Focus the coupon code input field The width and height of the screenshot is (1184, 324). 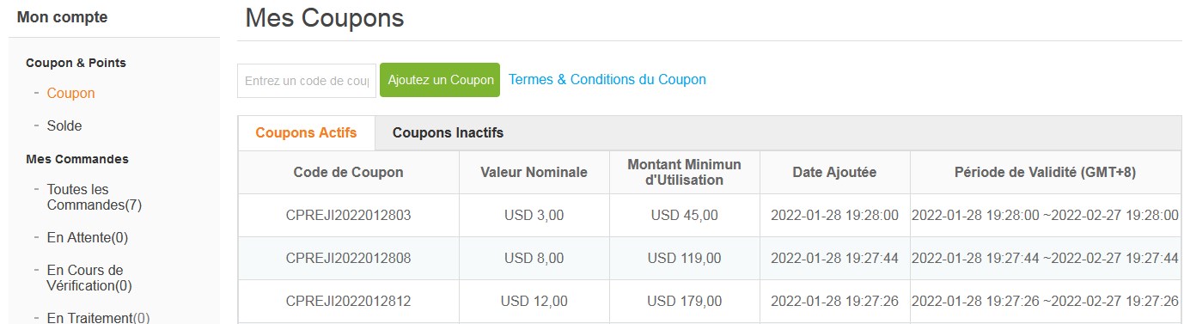click(x=307, y=81)
